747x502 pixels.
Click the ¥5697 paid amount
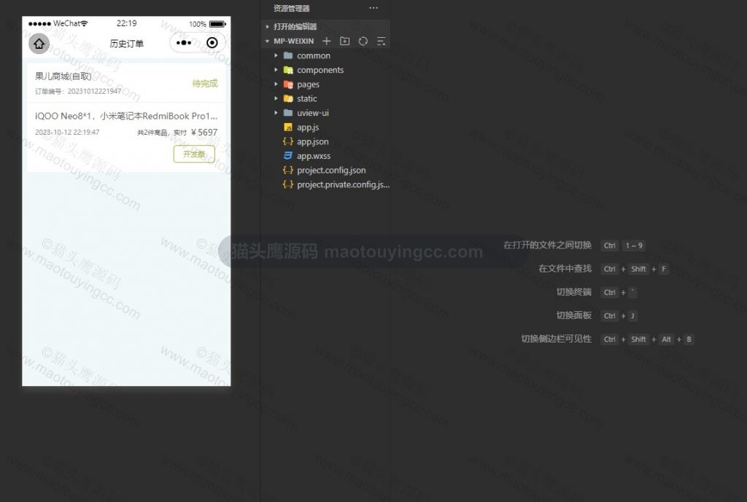204,133
